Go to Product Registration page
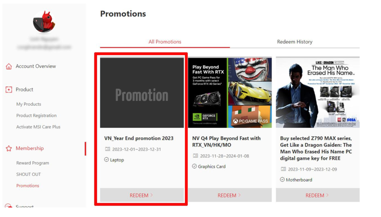This screenshot has width=381, height=217. (36, 116)
